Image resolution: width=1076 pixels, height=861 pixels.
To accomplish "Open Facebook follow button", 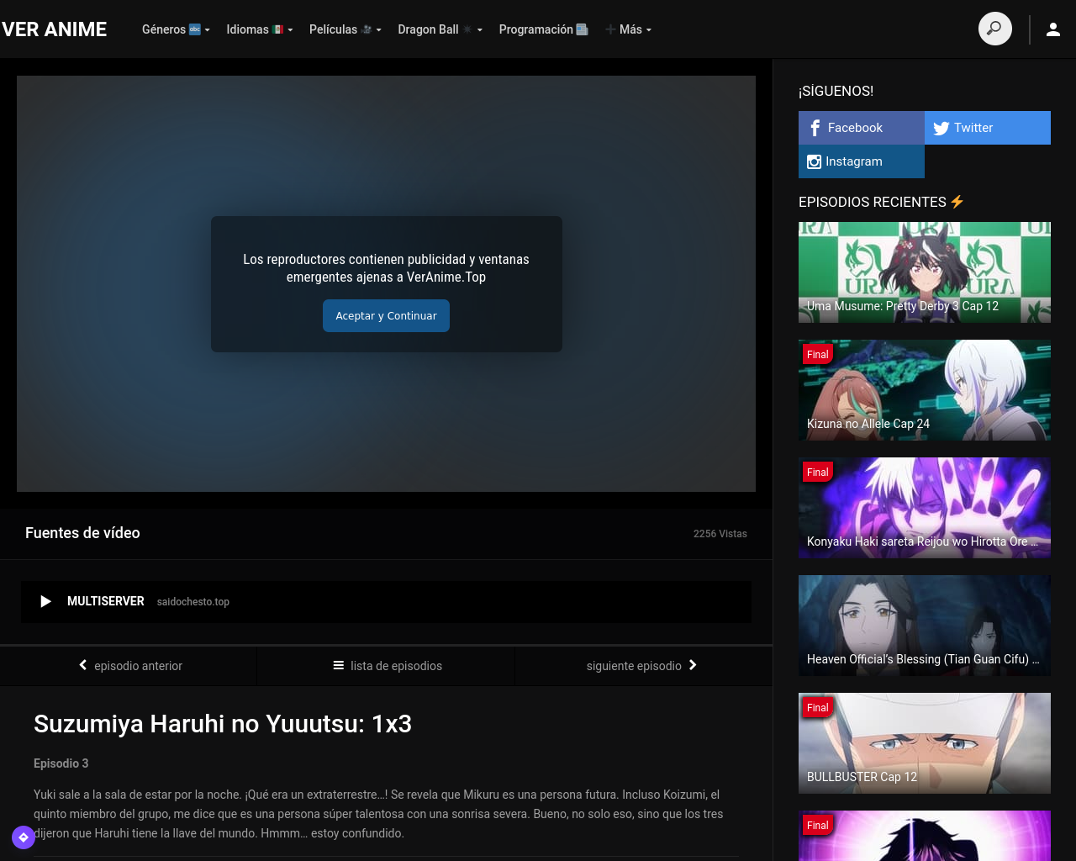I will tap(862, 128).
